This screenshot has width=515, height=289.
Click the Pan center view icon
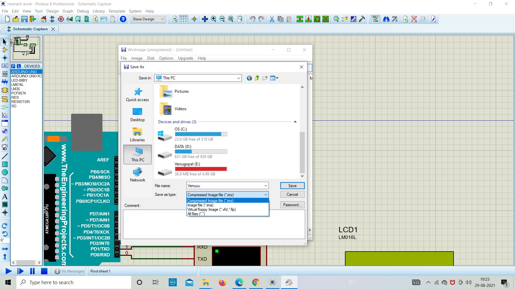coord(205,19)
